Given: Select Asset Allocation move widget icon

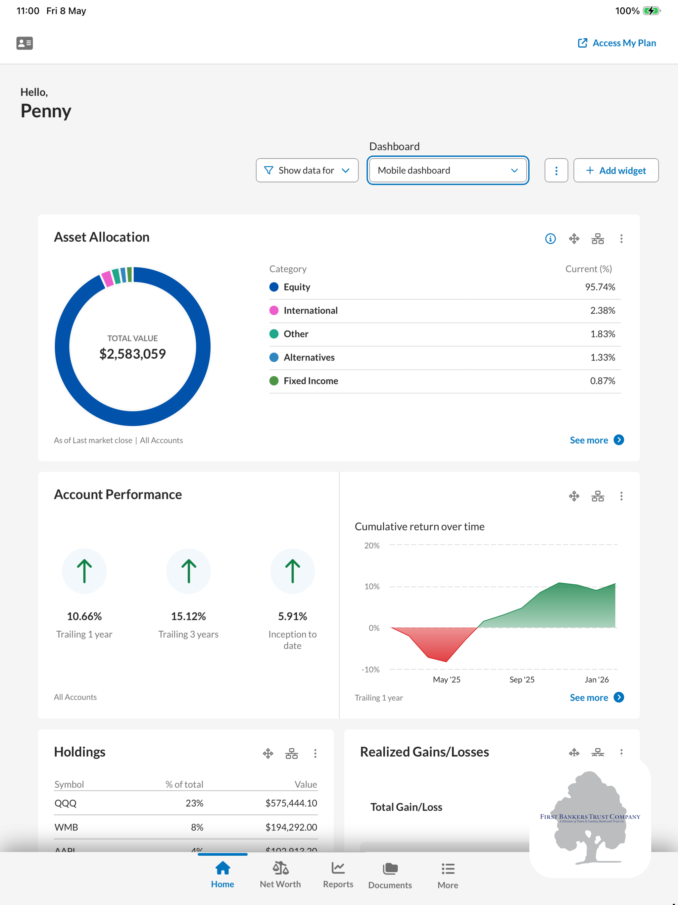Looking at the screenshot, I should click(574, 239).
